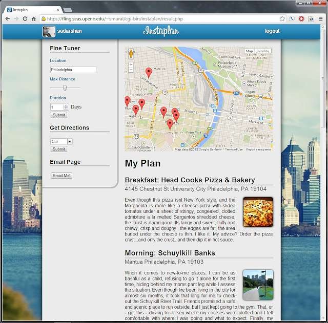The image size is (328, 323).
Task: Zoom in the map with plus
Action: [x=131, y=65]
